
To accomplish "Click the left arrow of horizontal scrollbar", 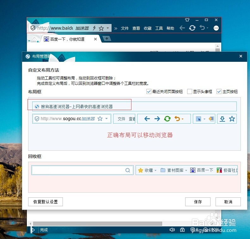I will pos(30,224).
